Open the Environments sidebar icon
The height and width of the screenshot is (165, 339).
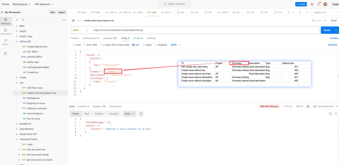pyautogui.click(x=5, y=31)
